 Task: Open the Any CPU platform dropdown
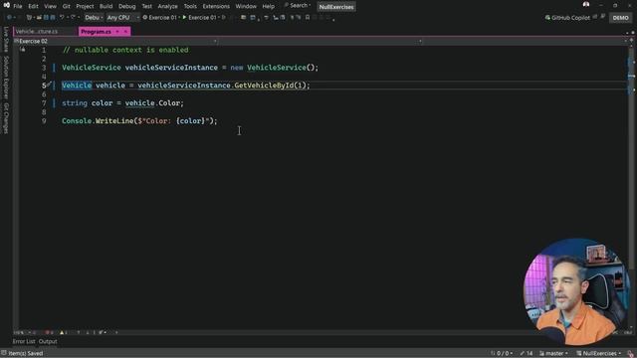pos(122,18)
